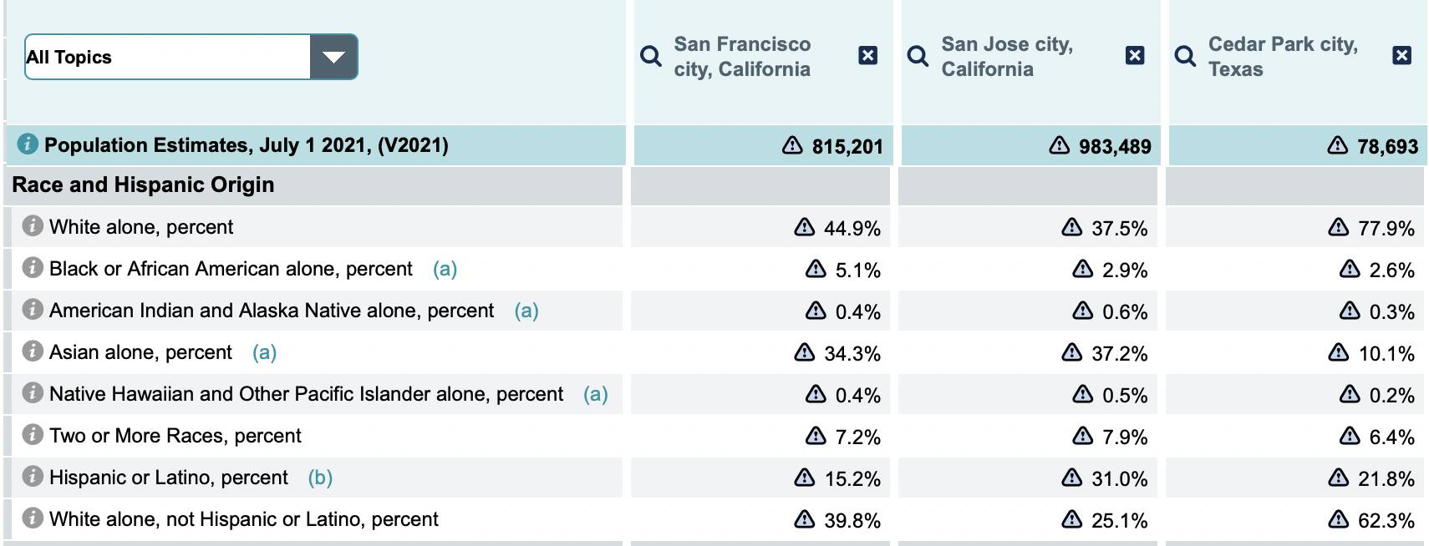This screenshot has height=546, width=1429.
Task: Open info icon for White alone, percent
Action: 33,225
